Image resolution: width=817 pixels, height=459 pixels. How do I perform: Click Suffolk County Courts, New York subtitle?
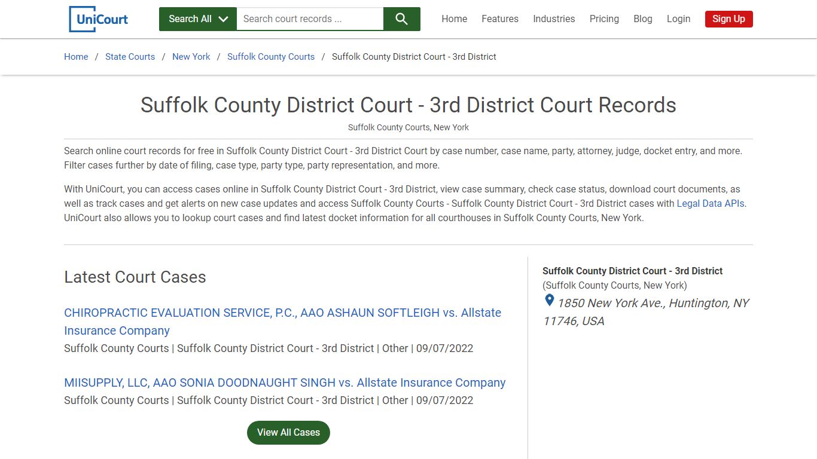click(408, 127)
